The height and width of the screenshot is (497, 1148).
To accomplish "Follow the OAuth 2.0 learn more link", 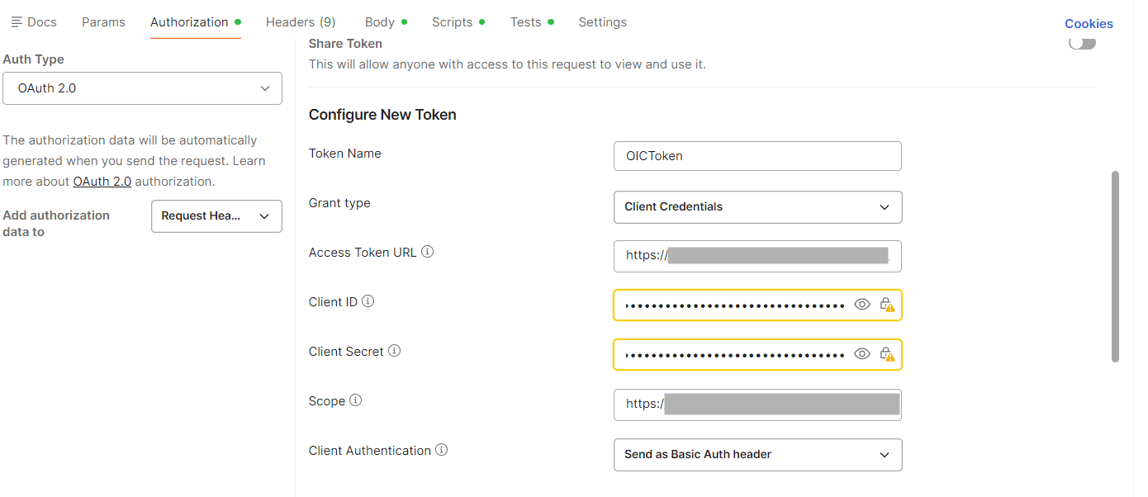I will click(102, 182).
